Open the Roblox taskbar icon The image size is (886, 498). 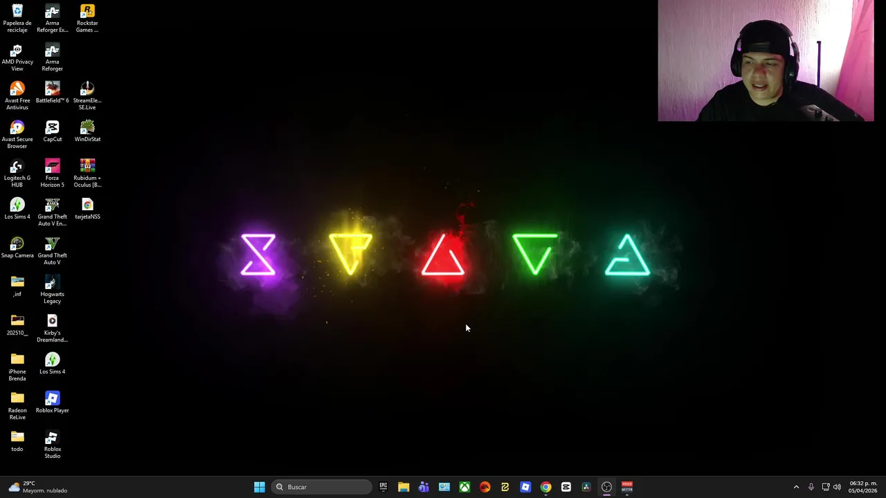[x=525, y=487]
